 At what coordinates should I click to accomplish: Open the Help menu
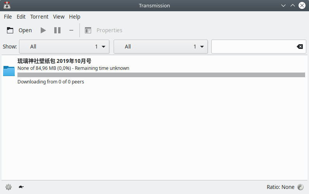coord(75,17)
